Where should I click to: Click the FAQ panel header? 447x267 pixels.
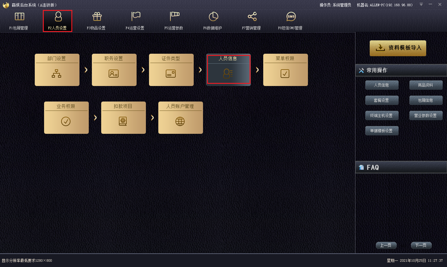click(401, 167)
